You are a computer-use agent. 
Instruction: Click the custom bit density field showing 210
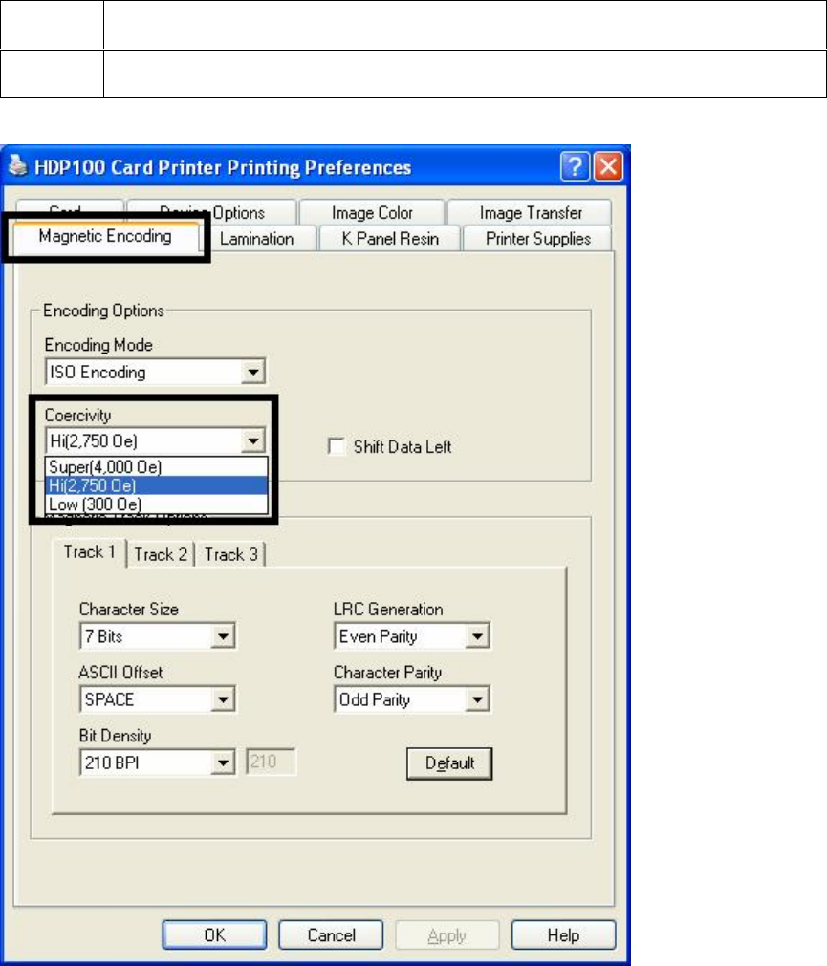pyautogui.click(x=271, y=762)
